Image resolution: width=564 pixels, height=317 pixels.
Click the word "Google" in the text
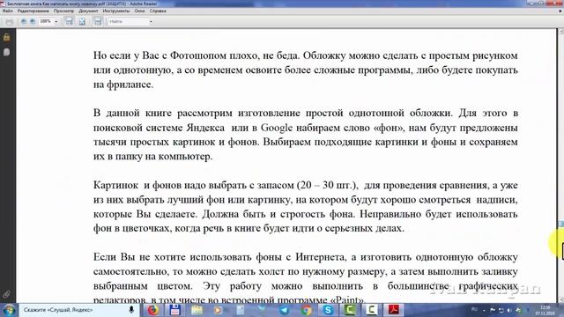277,128
